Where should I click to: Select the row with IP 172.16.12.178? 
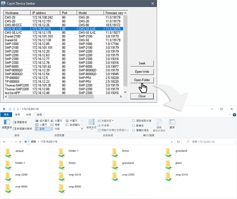pos(64,33)
